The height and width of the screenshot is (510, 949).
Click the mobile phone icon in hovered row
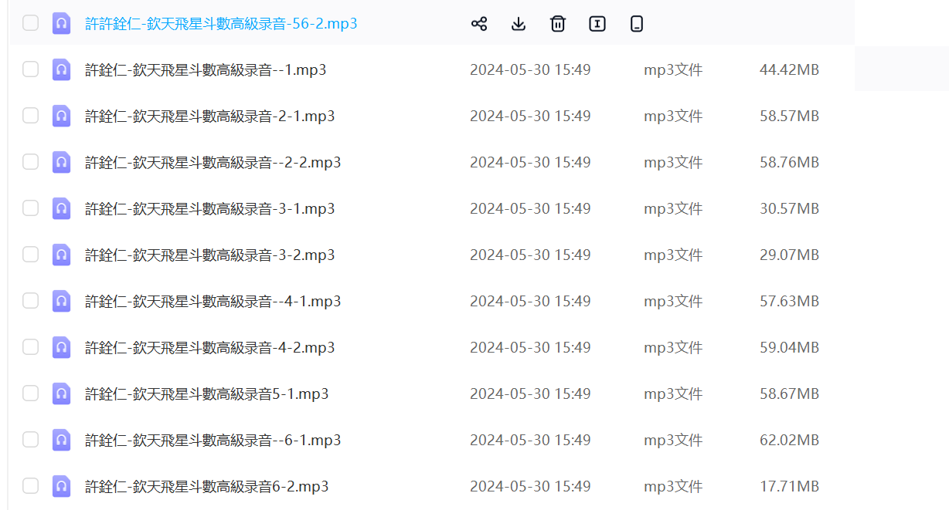tap(637, 24)
